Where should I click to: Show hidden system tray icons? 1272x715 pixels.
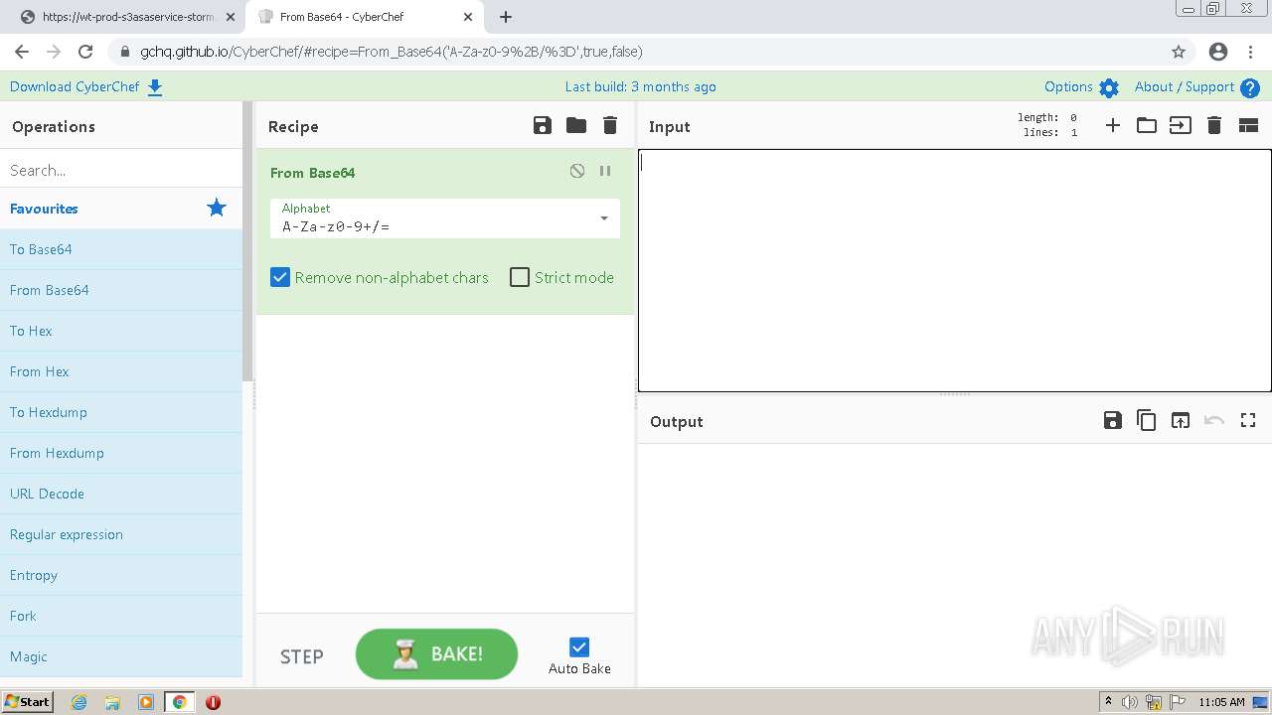(1108, 702)
